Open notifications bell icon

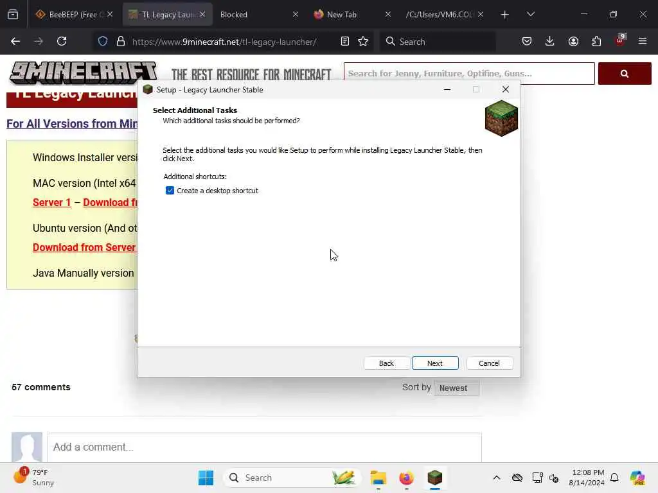[x=614, y=478]
